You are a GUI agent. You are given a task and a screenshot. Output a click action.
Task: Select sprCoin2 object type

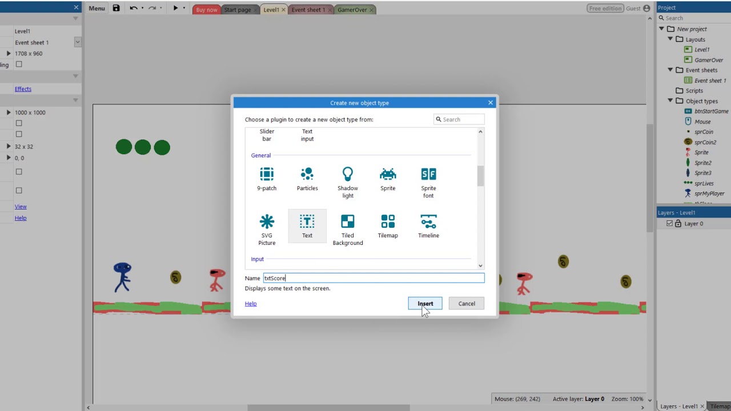(705, 142)
